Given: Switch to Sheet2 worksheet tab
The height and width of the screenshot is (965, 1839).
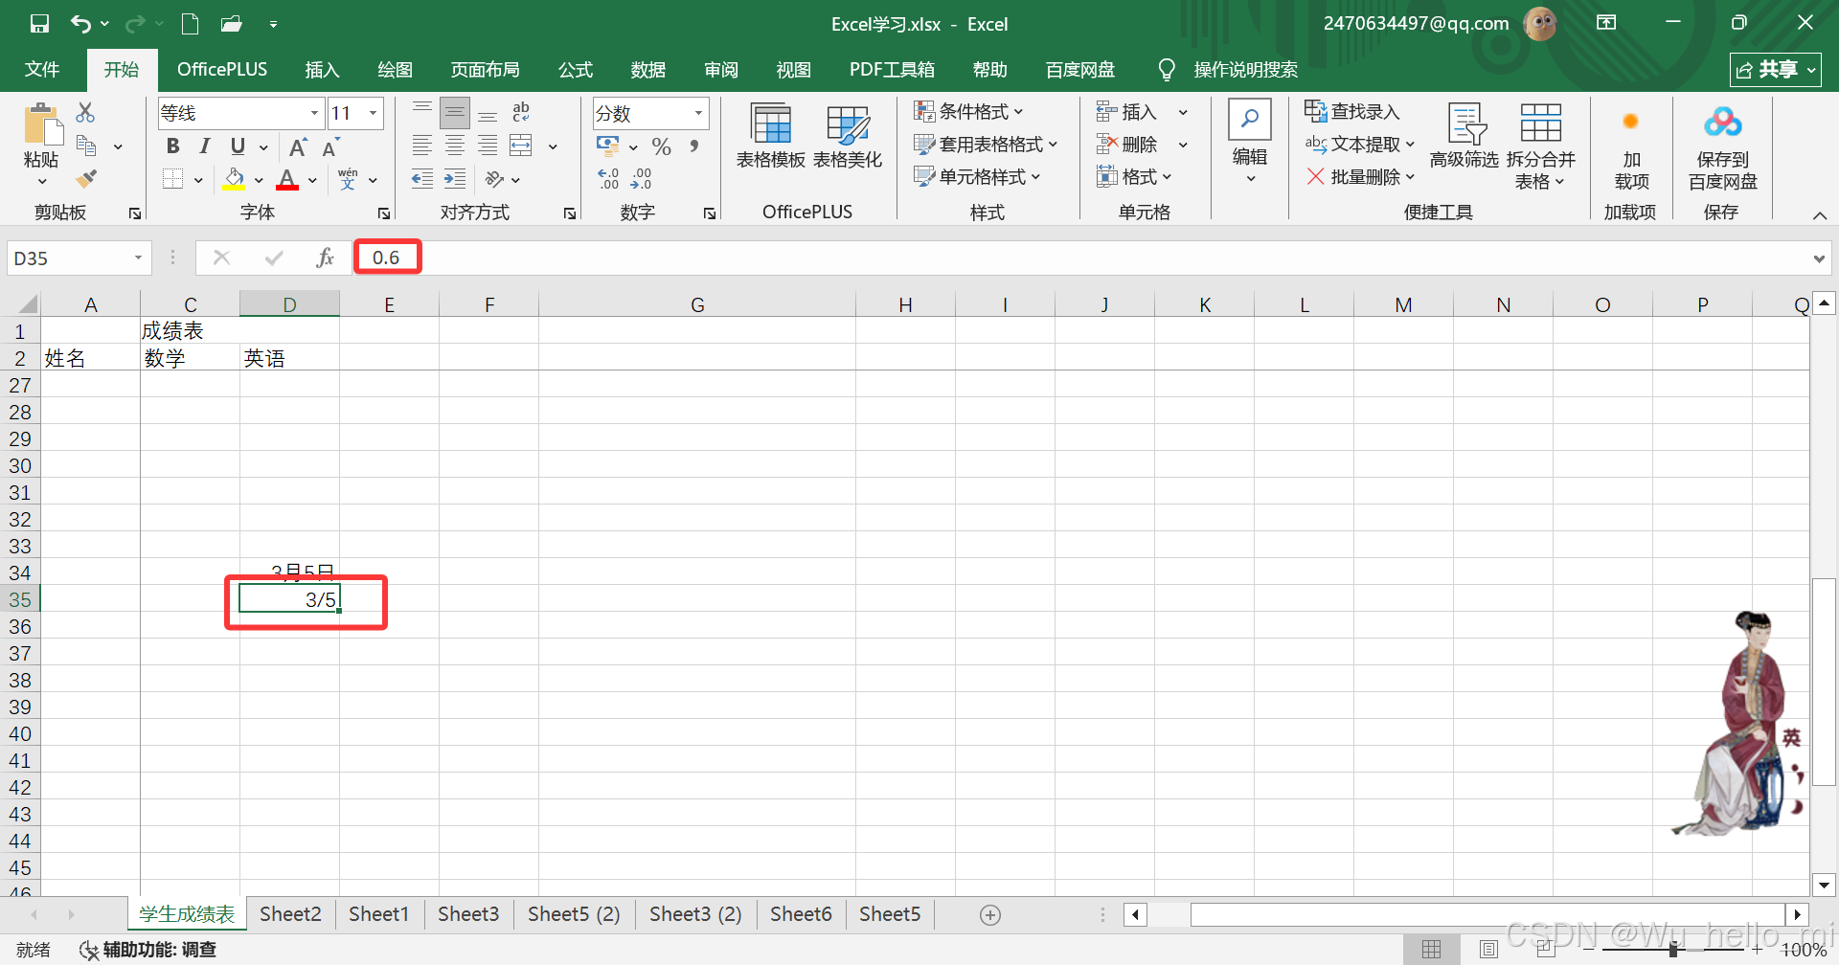Looking at the screenshot, I should pos(290,914).
